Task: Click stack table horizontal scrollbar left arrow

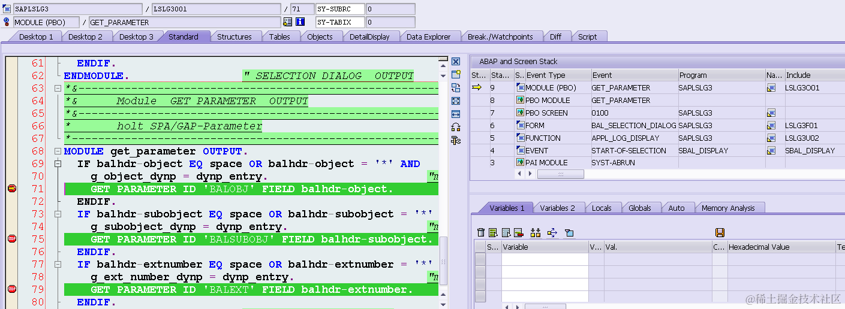Action: (x=519, y=174)
